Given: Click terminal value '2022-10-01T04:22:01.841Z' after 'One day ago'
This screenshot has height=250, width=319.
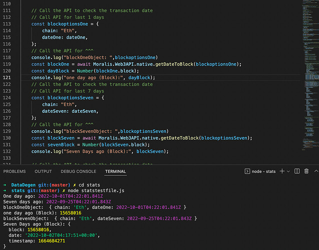Looking at the screenshot, I should 71,196.
